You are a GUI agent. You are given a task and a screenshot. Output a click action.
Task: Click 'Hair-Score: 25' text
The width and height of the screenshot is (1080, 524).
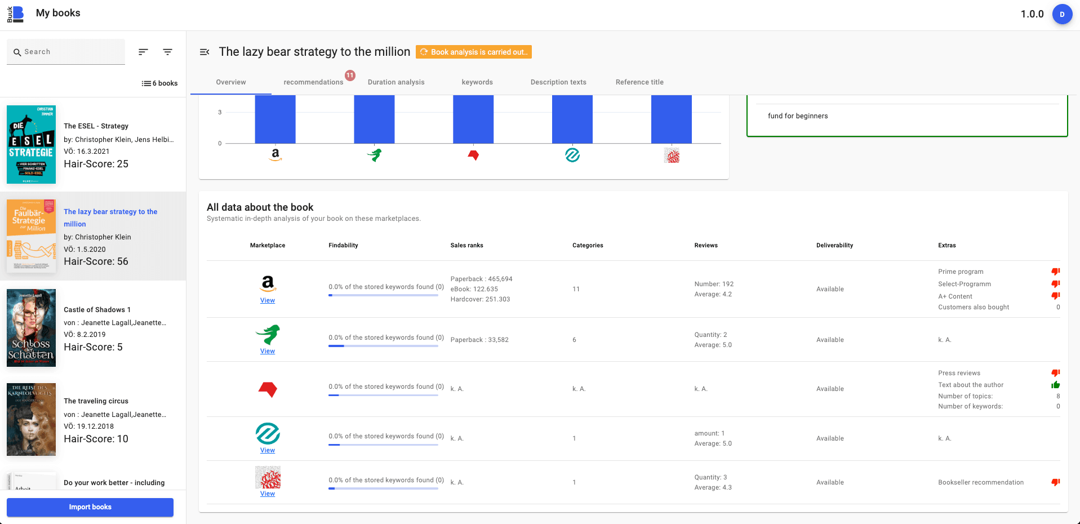point(96,164)
